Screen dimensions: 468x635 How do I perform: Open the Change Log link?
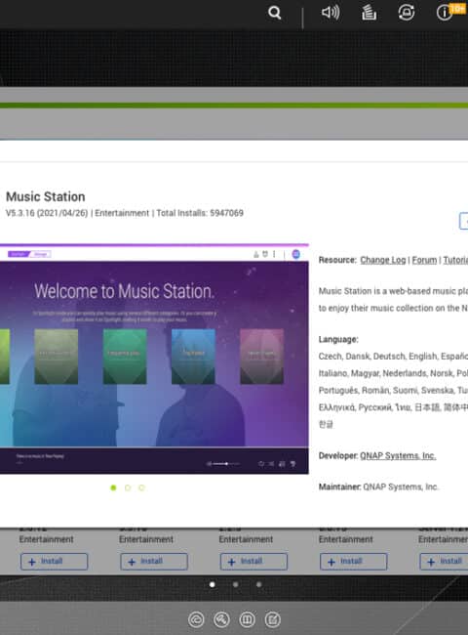(383, 260)
